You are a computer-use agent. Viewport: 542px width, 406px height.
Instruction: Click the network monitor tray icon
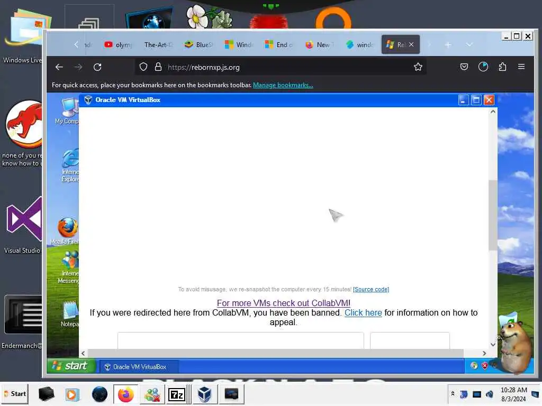coord(477,394)
